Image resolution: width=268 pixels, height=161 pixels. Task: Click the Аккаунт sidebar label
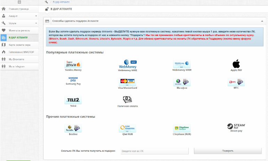(13, 16)
